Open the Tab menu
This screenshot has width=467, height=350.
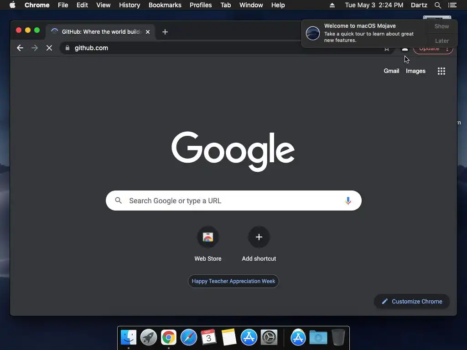225,5
